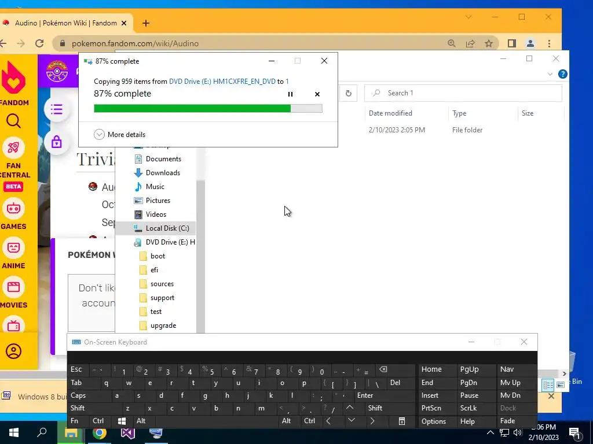Screen dimensions: 593x444
Task: Open Chrome three-dot menu
Action: tap(549, 43)
